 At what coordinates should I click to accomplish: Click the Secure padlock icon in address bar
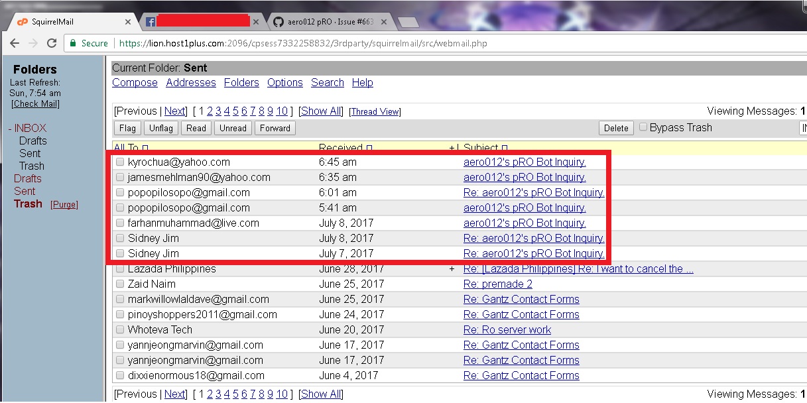(73, 43)
